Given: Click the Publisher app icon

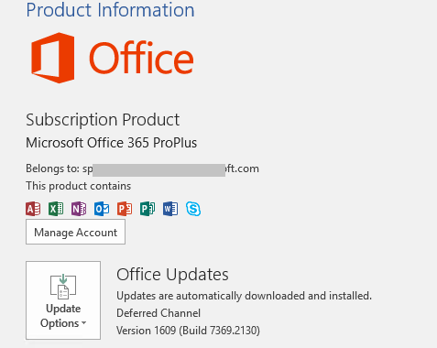Looking at the screenshot, I should 147,209.
